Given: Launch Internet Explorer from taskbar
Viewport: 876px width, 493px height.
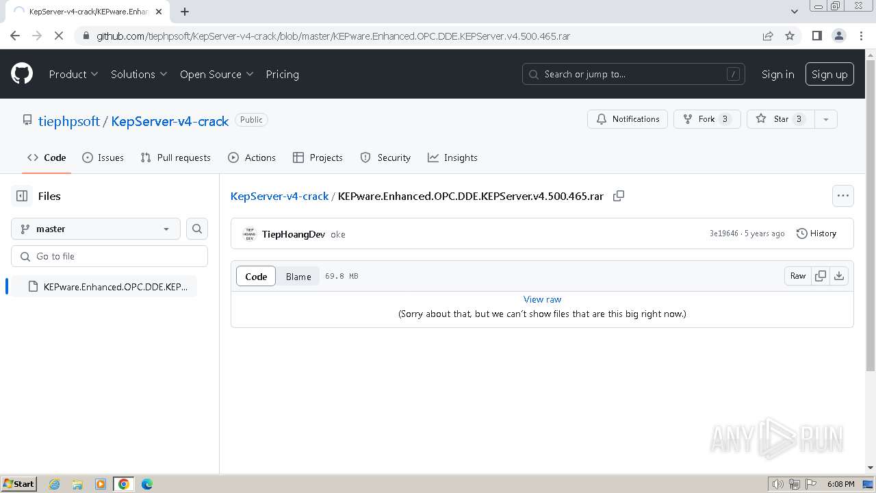Looking at the screenshot, I should click(x=54, y=484).
